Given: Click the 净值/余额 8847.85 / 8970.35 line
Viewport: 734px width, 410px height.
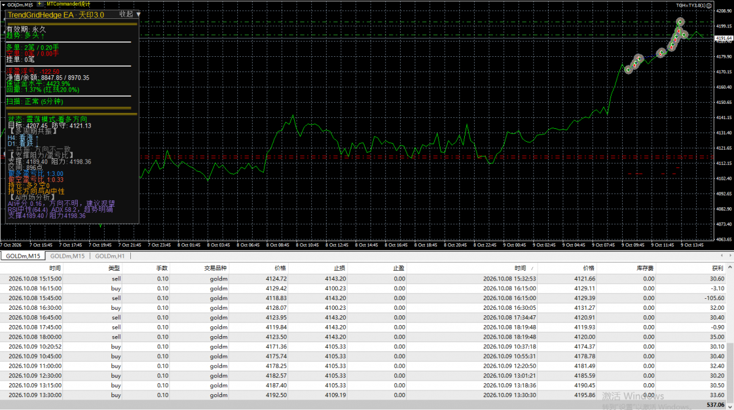Looking at the screenshot, I should coord(48,78).
